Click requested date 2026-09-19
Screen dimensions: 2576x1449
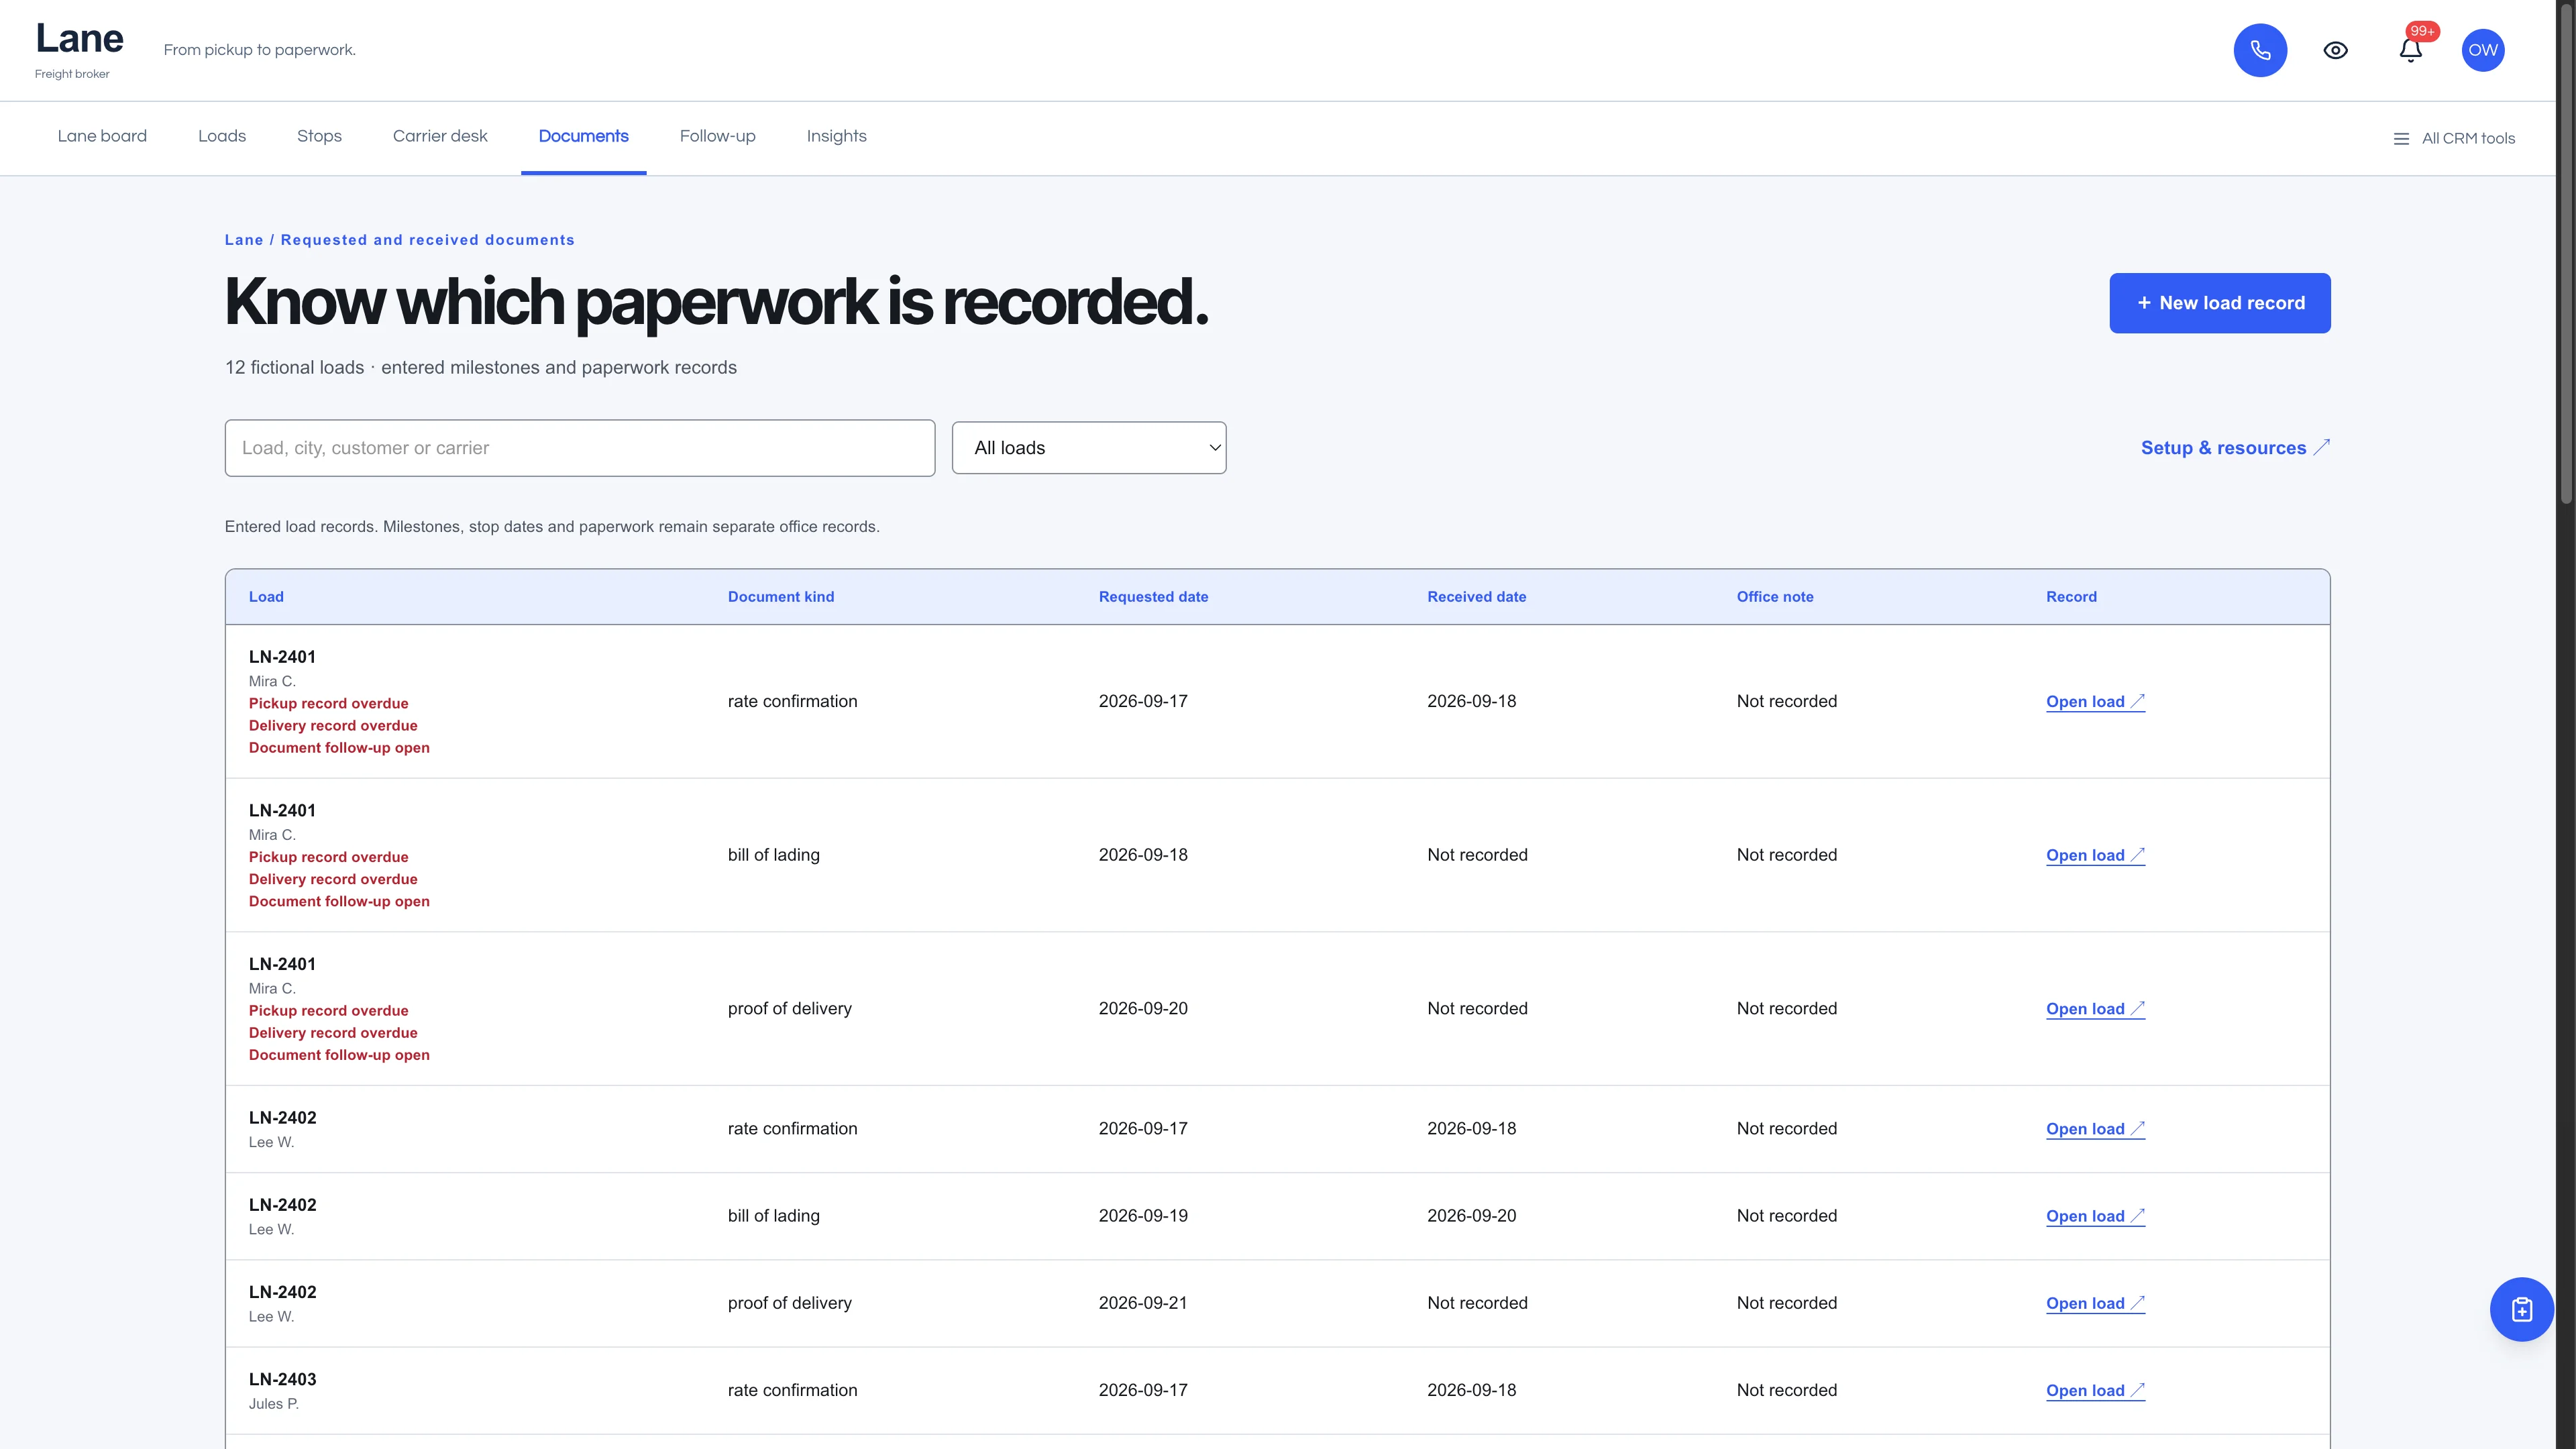(x=1143, y=1216)
